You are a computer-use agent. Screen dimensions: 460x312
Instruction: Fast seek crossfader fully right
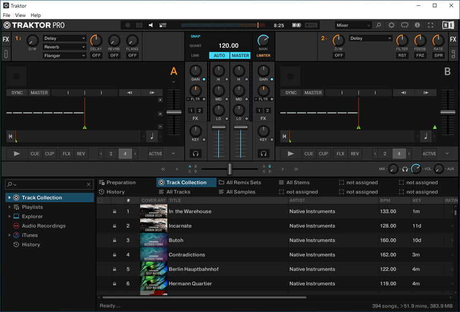296,169
